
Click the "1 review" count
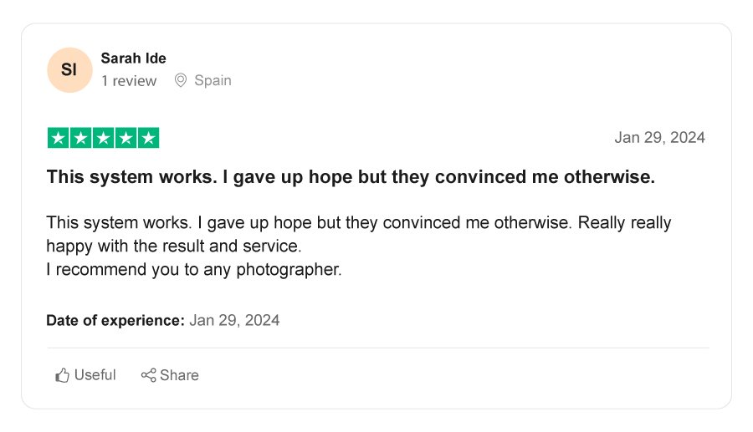[129, 81]
